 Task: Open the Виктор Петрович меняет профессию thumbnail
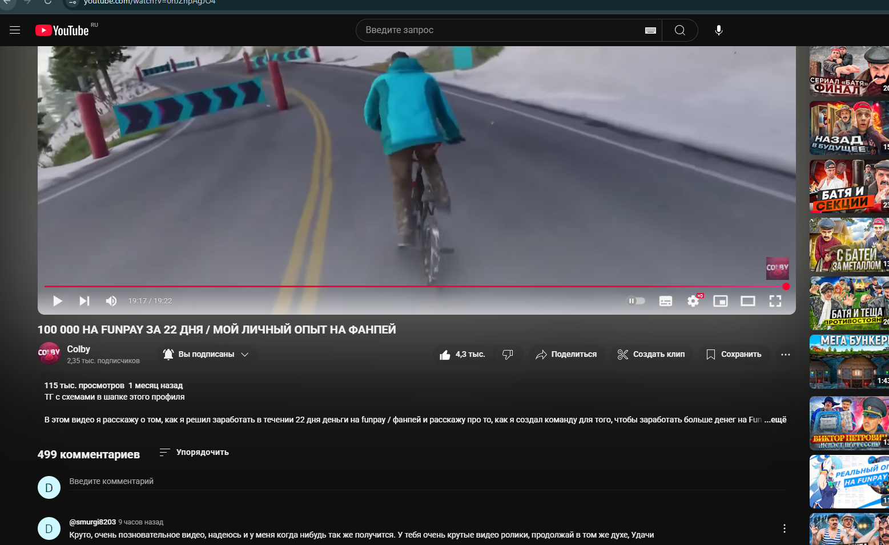tap(849, 423)
